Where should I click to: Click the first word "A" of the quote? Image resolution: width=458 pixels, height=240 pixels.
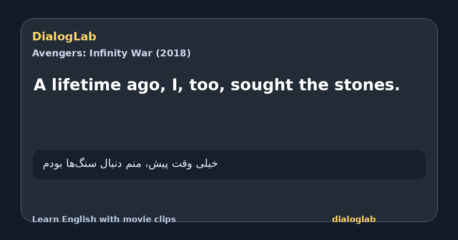tap(40, 85)
